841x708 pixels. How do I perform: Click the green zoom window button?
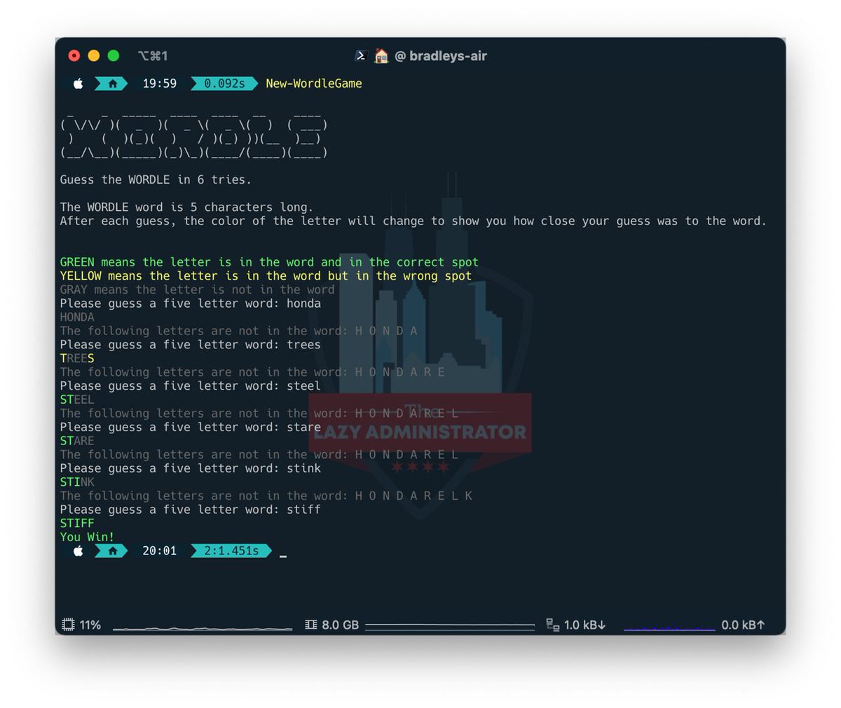point(114,56)
